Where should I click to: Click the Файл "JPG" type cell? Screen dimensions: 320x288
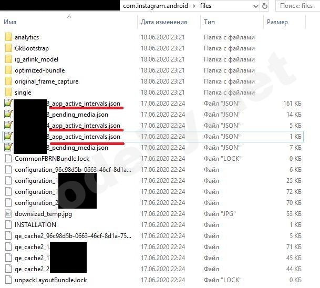point(220,214)
